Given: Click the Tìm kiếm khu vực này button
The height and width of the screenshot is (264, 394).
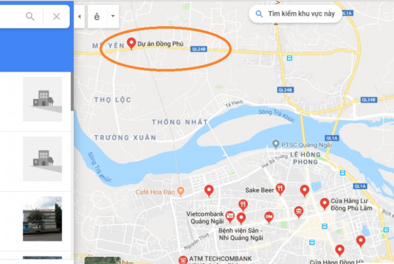Looking at the screenshot, I should coord(296,14).
